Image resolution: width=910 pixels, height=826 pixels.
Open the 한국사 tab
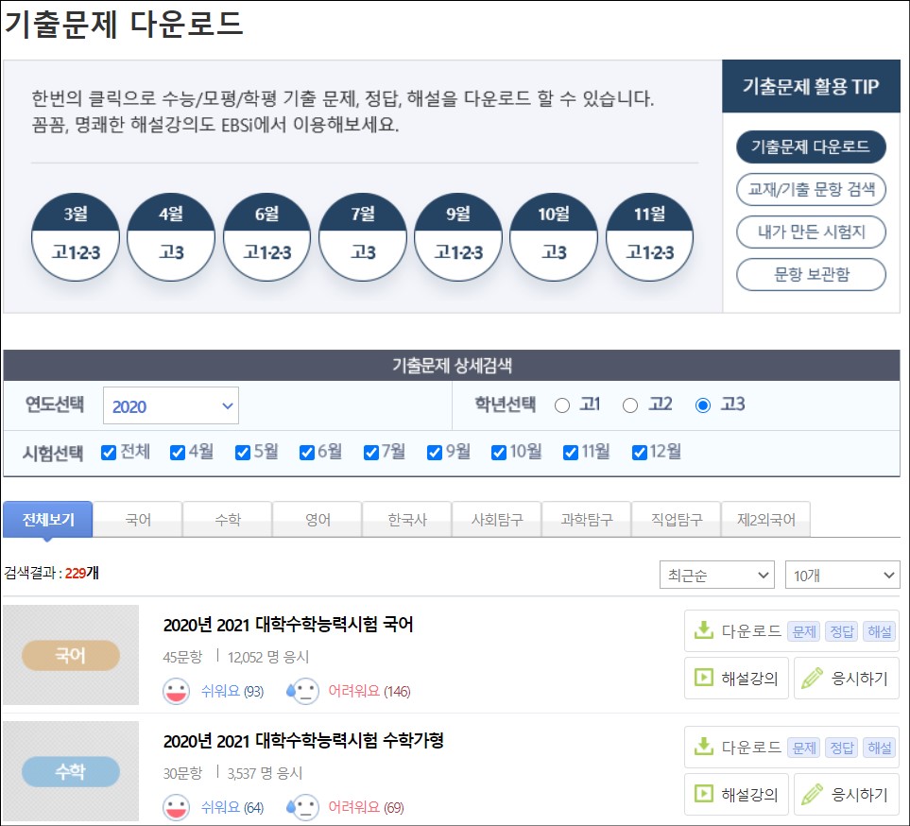407,519
